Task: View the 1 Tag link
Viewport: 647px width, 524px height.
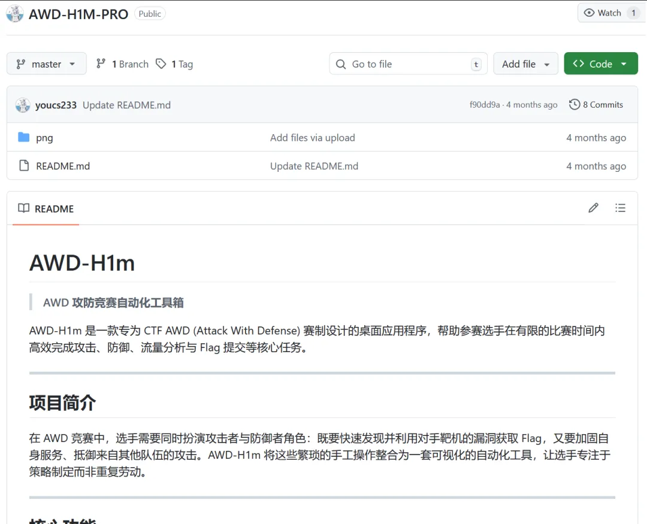Action: (x=174, y=64)
